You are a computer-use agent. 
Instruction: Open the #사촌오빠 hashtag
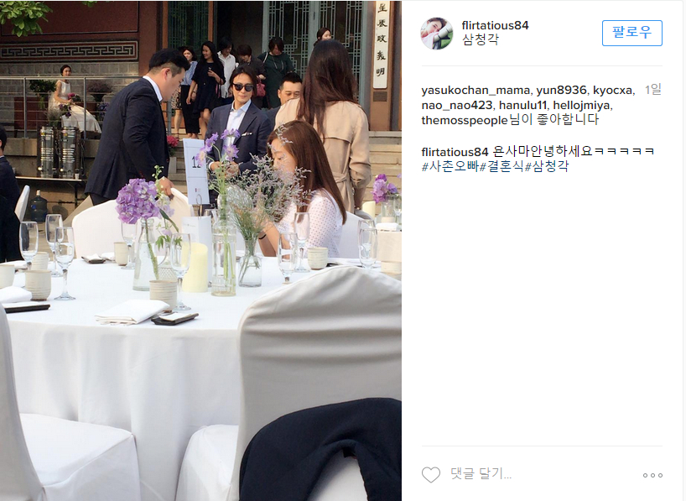(450, 166)
